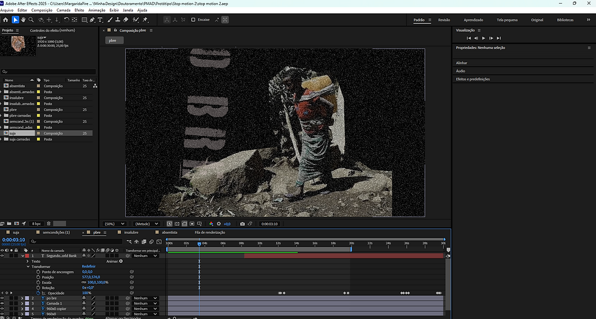Screen dimensions: 596x319
Task: Click the 100% Opacidade value
Action: pyautogui.click(x=86, y=293)
